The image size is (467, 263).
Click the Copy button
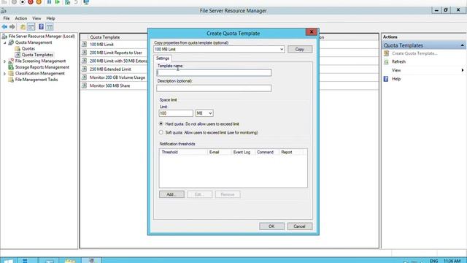300,49
